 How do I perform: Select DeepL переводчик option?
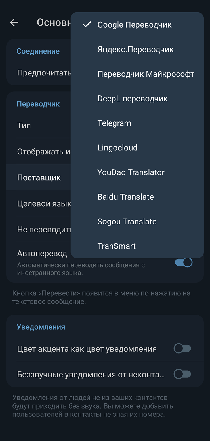[x=133, y=99]
